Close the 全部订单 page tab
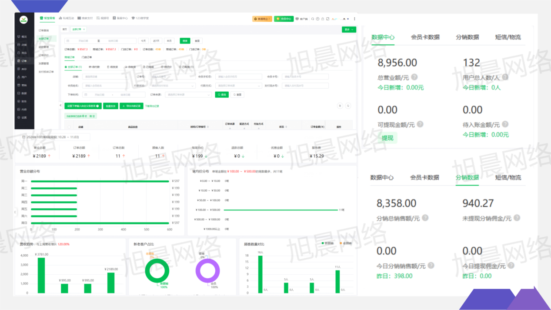Viewport: 551px width, 310px height. coord(84,29)
